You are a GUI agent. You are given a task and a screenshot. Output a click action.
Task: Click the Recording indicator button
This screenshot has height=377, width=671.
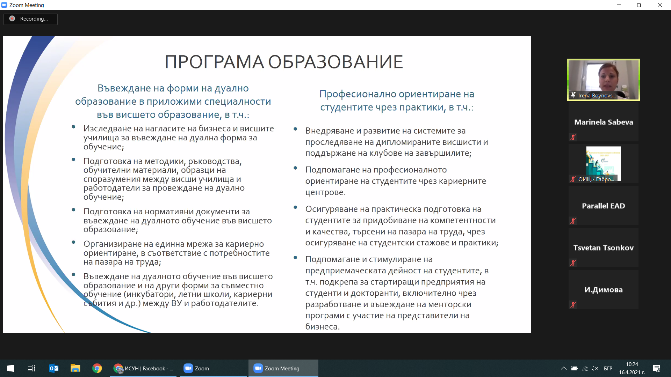click(x=30, y=19)
